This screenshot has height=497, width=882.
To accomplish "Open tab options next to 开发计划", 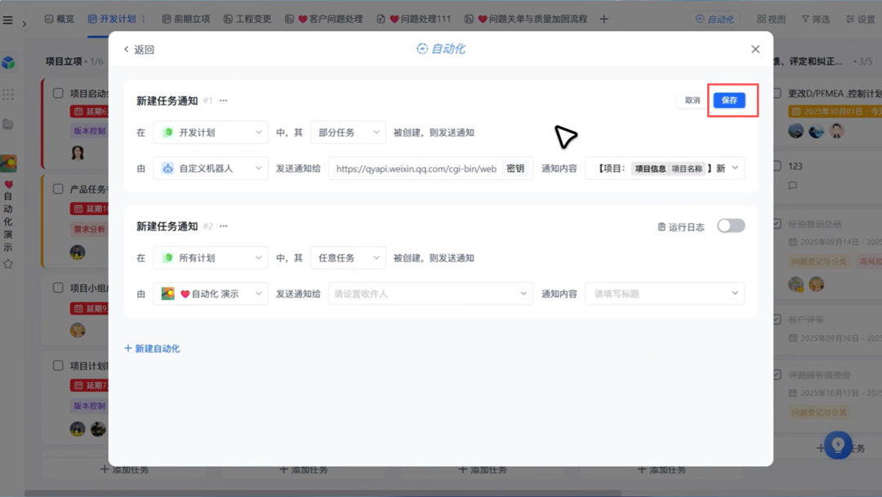I will [144, 19].
